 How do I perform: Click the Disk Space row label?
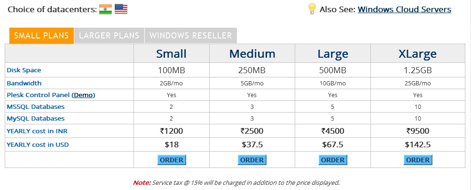[x=24, y=70]
